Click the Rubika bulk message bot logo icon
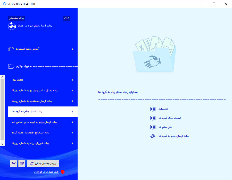This screenshot has height=180, width=232. [x=12, y=26]
